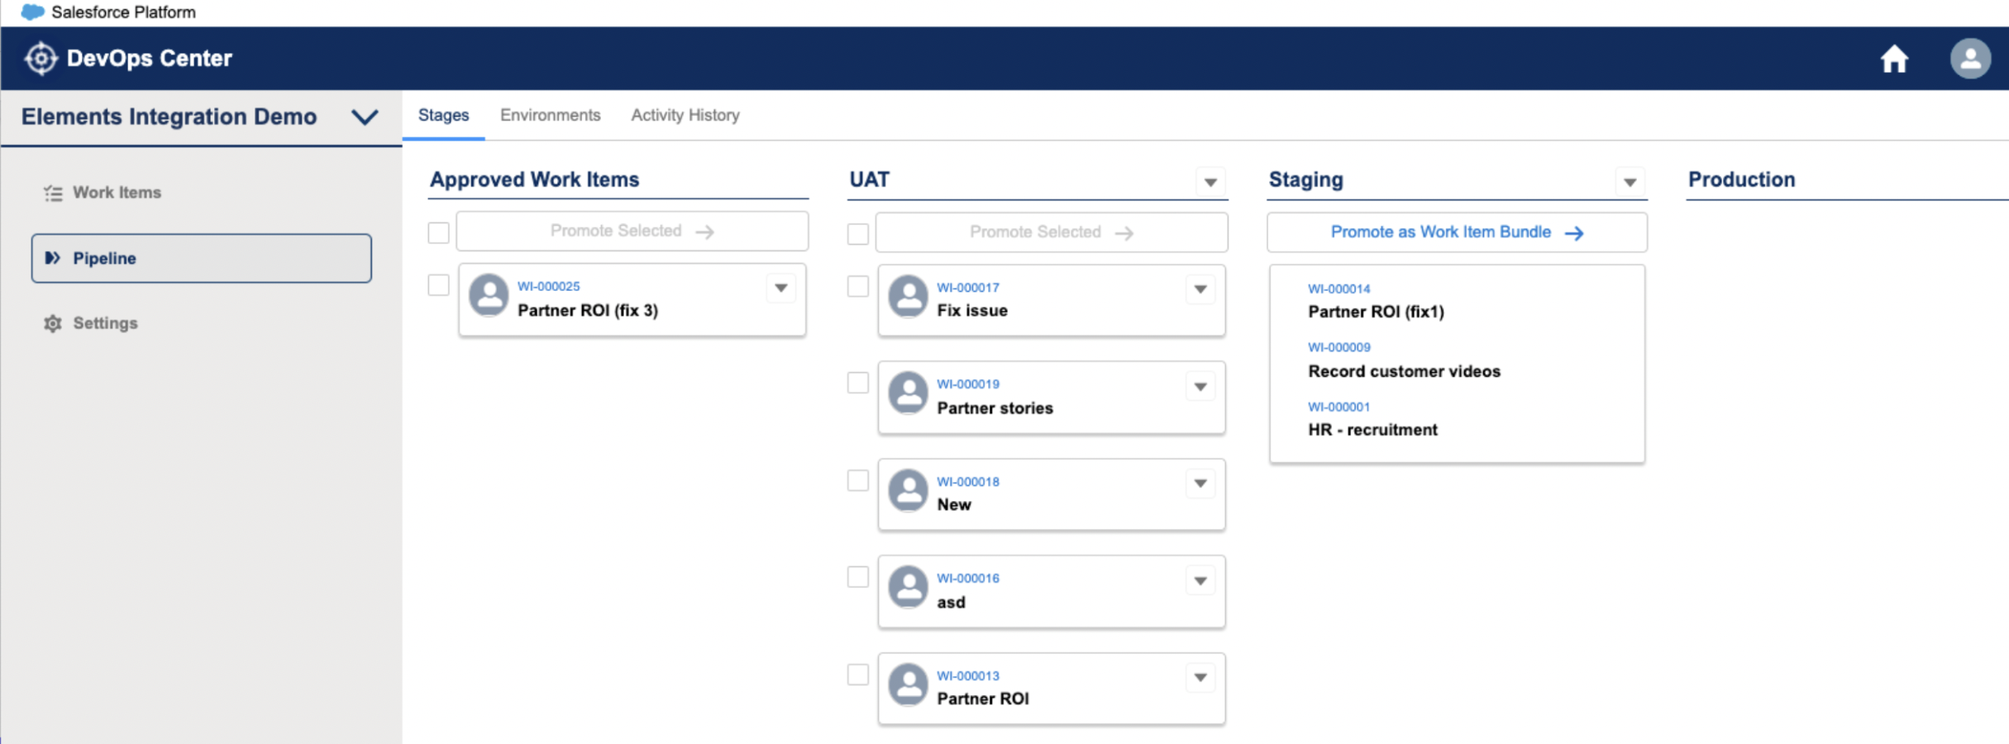
Task: Click the avatar on WI-000013 Partner ROI card
Action: pyautogui.click(x=908, y=684)
